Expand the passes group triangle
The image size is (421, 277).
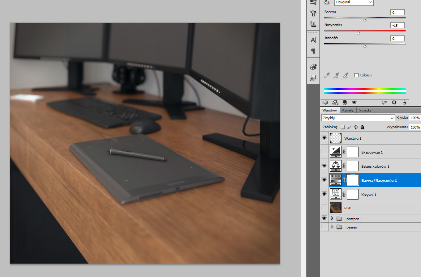click(x=332, y=227)
